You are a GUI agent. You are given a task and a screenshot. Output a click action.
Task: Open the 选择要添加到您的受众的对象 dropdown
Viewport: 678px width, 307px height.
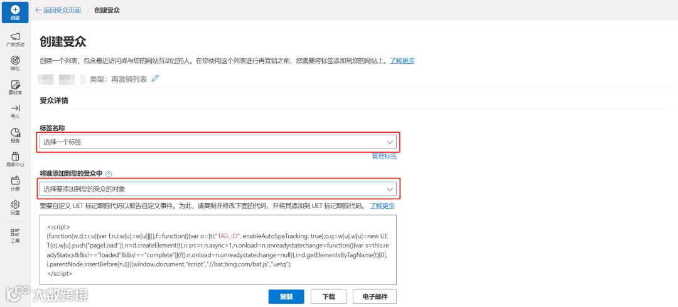coord(218,189)
